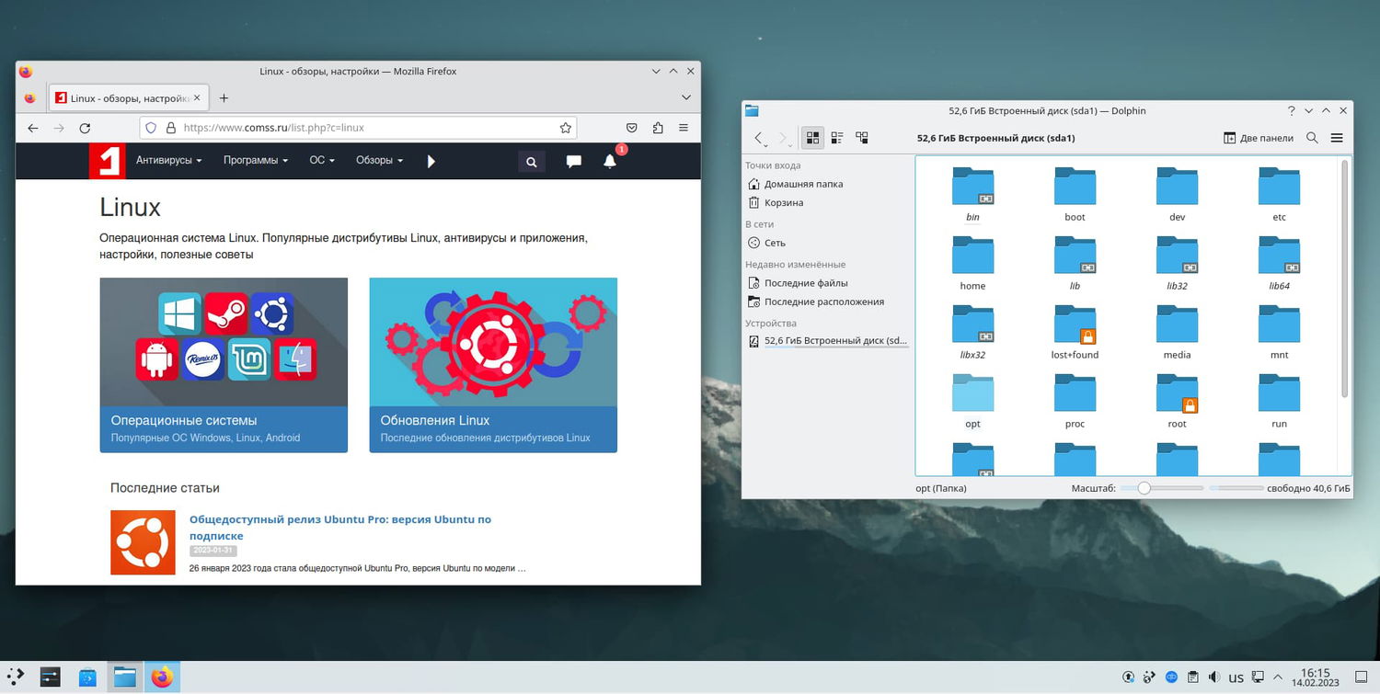
Task: Open the Ubuntu Pro release article link
Action: click(x=340, y=527)
